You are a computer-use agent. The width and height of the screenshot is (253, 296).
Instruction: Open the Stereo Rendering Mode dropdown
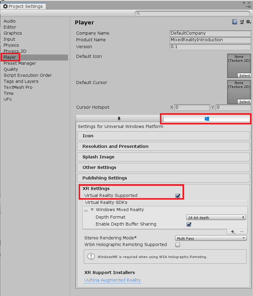coord(211,238)
